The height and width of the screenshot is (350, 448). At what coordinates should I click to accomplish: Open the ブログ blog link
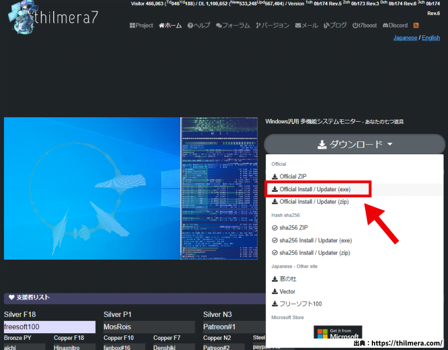pos(335,26)
